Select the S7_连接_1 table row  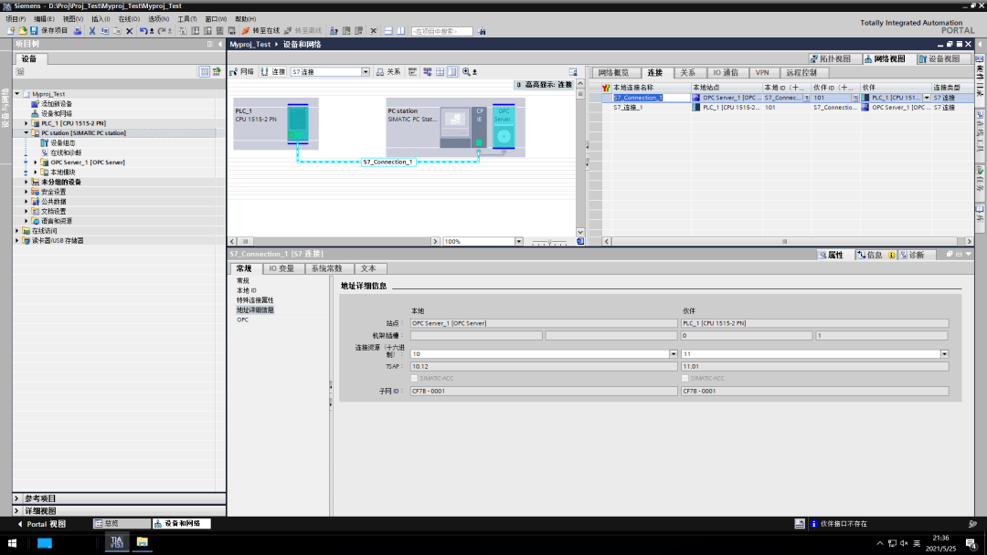780,108
